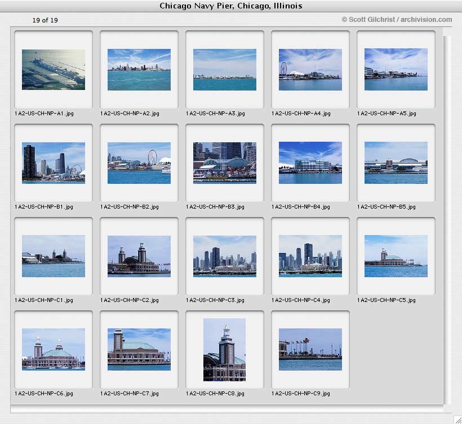Open the 1A2-US-CH-NP-B4.jpg thumbnail
The image size is (462, 424).
click(310, 163)
